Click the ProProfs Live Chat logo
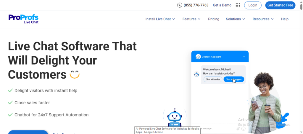This screenshot has width=303, height=134. pyautogui.click(x=24, y=19)
